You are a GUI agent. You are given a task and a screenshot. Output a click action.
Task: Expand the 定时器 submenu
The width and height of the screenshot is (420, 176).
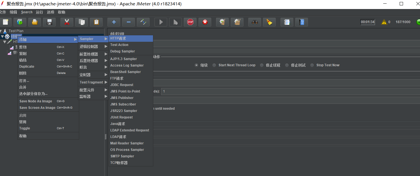pyautogui.click(x=93, y=75)
